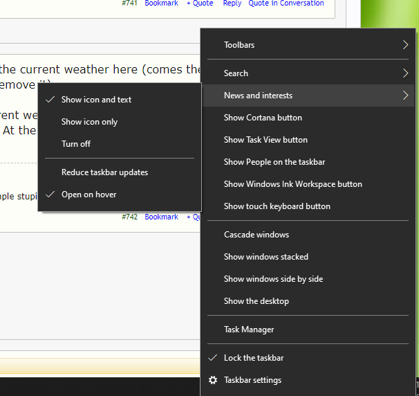Toggle Show Cortana button
This screenshot has width=419, height=396.
point(263,118)
